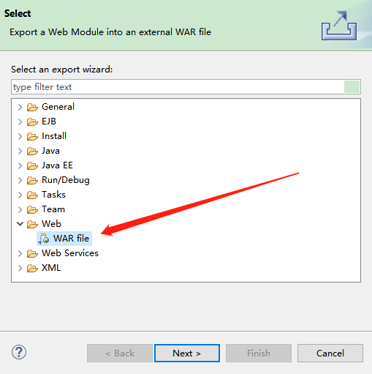The width and height of the screenshot is (372, 374).
Task: Expand the Tasks category chevron
Action: (x=20, y=195)
